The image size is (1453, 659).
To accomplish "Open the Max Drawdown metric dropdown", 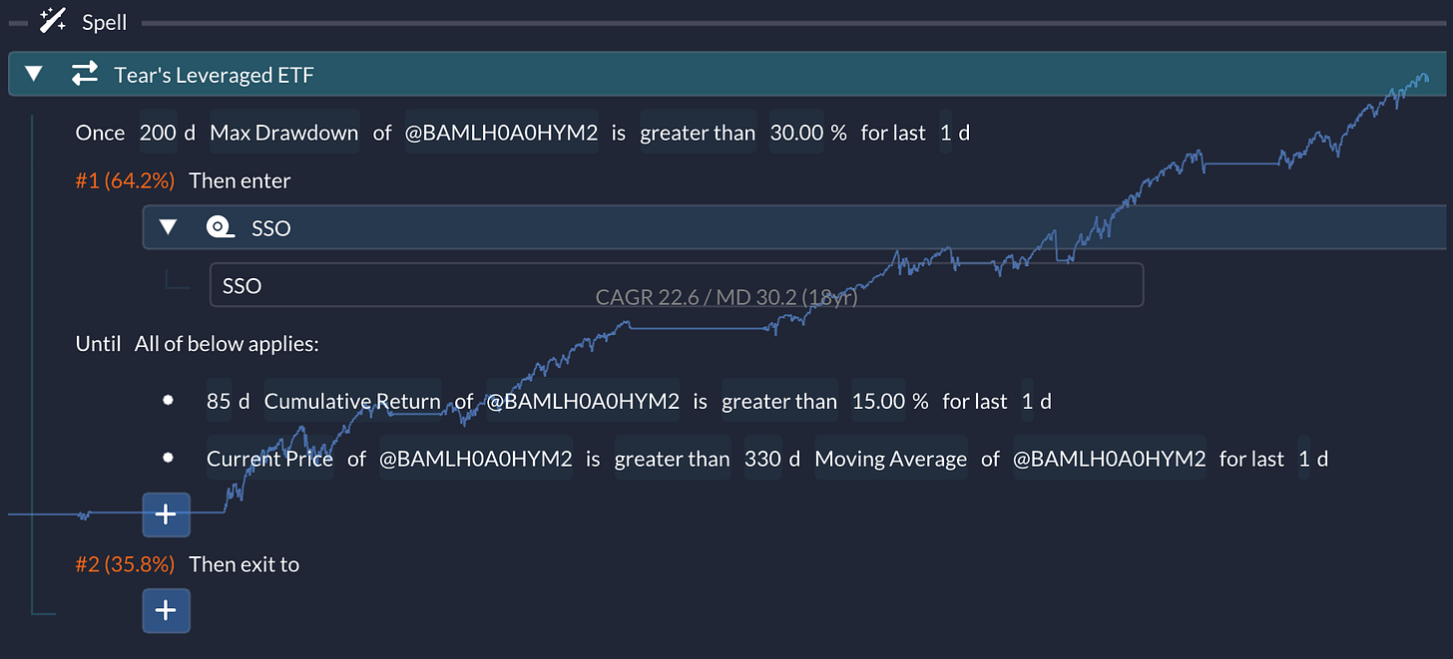I will (283, 133).
